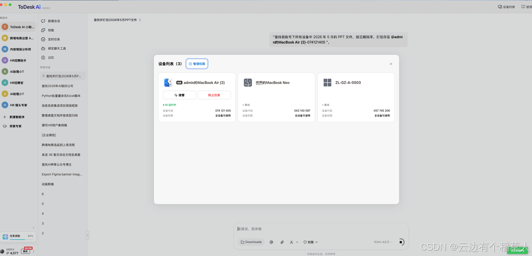The width and height of the screenshot is (532, 256).
Task: Open the 设备列表 icon at top right
Action: [x=500, y=7]
